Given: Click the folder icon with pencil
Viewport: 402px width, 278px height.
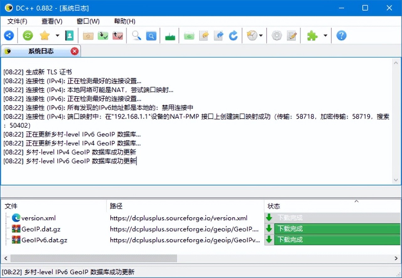Looking at the screenshot, I should click(204, 36).
